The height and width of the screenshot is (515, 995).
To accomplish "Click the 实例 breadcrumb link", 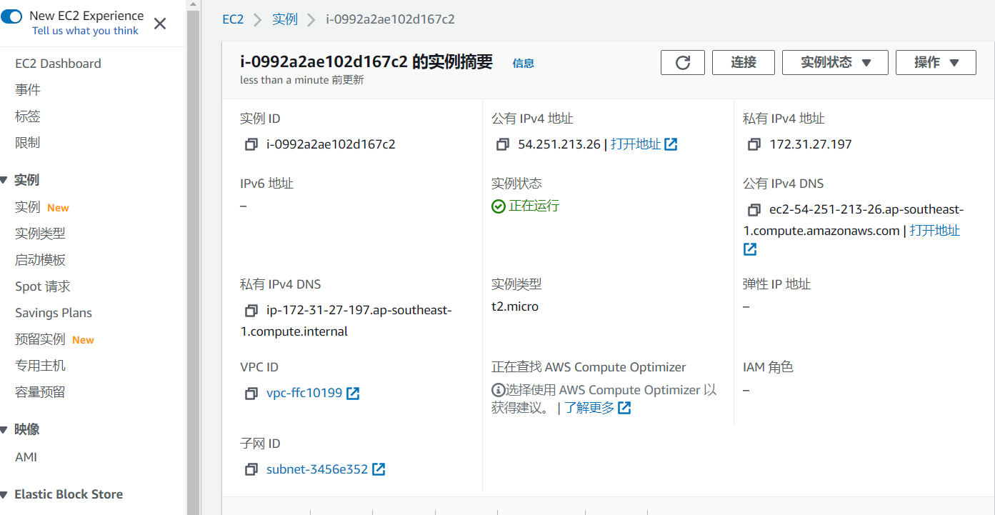I will 285,19.
